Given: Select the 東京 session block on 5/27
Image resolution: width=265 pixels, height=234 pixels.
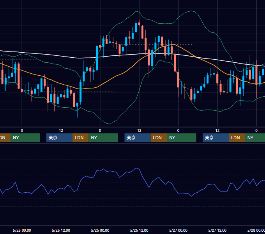Looking at the screenshot, I should coord(216,138).
